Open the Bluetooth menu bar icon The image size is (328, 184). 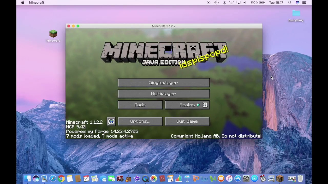point(224,3)
